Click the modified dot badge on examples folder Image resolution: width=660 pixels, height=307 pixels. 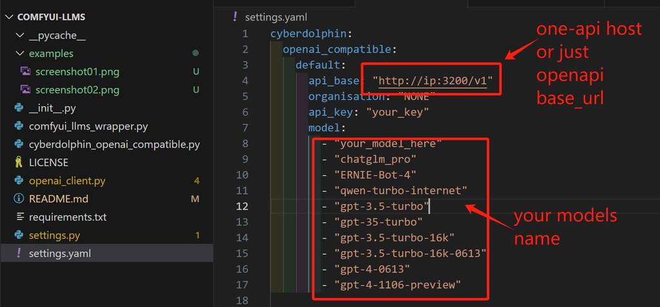pos(195,53)
